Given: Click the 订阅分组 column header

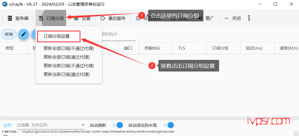Looking at the screenshot, I should 223,48.
